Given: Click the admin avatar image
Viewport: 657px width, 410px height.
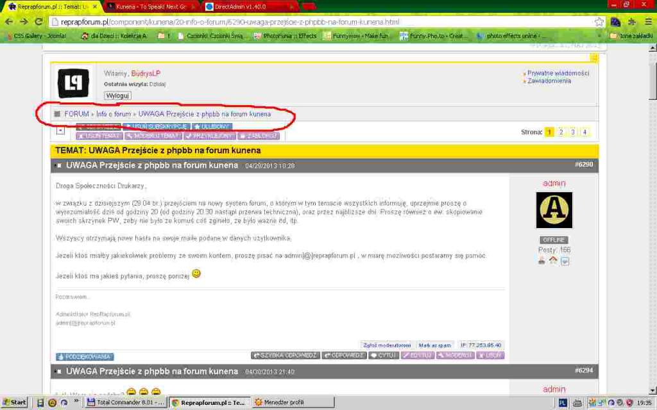Looking at the screenshot, I should click(x=554, y=210).
